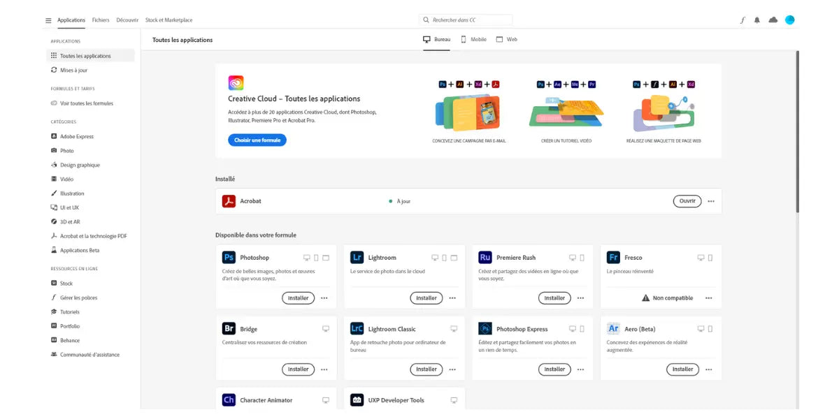
Task: Expand the options menu next to Photoshop's Installer button
Action: click(324, 297)
